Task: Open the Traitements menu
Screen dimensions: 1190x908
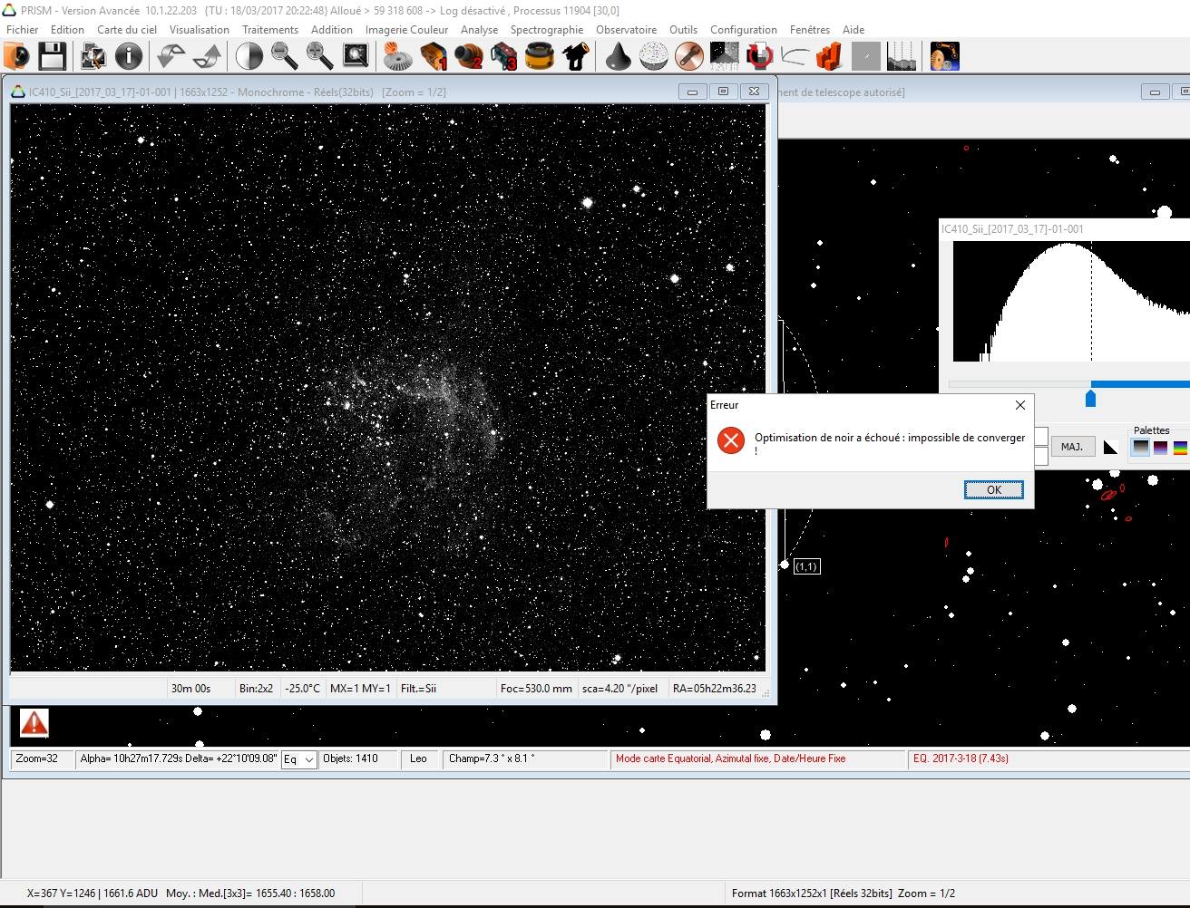Action: tap(269, 30)
